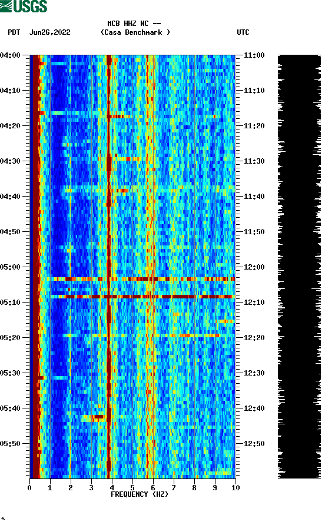The image size is (325, 525).
Task: Click the persistent red spectral line near 3.8 Hz
Action: (108, 267)
